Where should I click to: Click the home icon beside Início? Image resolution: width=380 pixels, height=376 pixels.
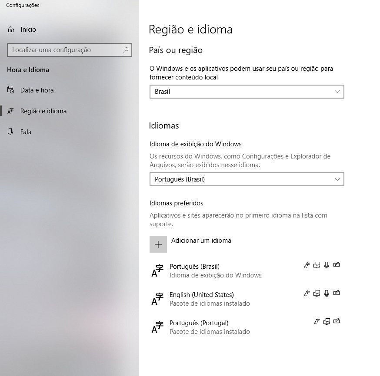click(x=11, y=30)
